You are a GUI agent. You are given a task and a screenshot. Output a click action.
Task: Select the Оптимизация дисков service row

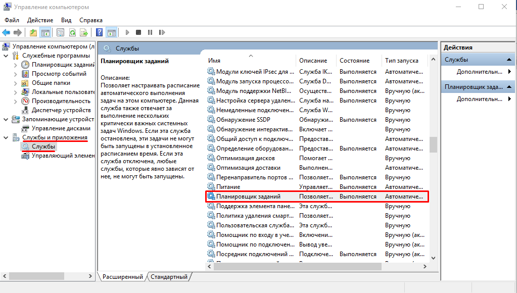click(317, 158)
